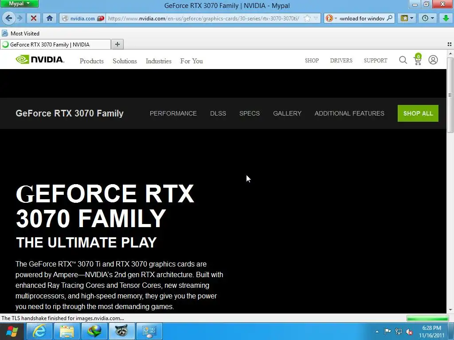The image size is (454, 340).
Task: Click the green page loading progress bar
Action: click(427, 318)
